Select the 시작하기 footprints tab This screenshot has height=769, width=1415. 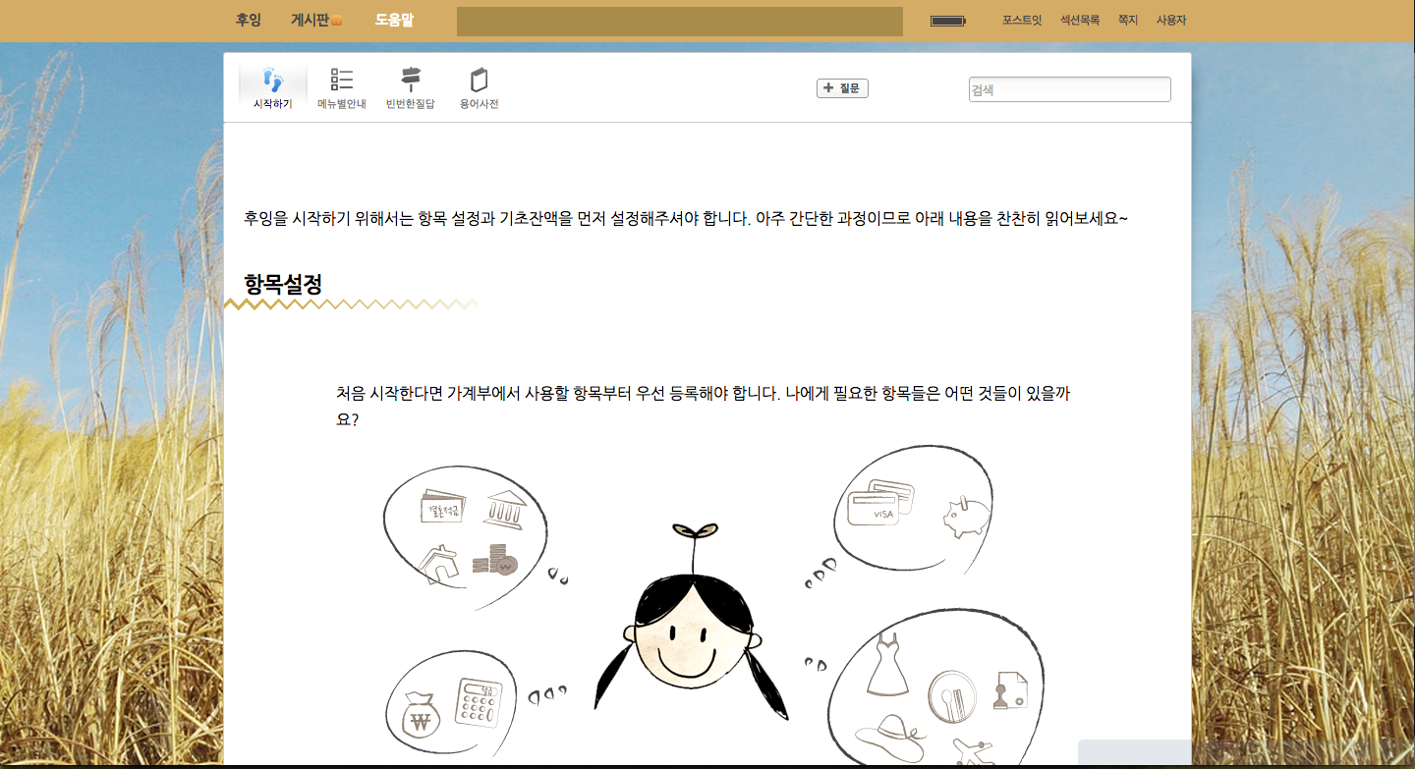point(272,88)
